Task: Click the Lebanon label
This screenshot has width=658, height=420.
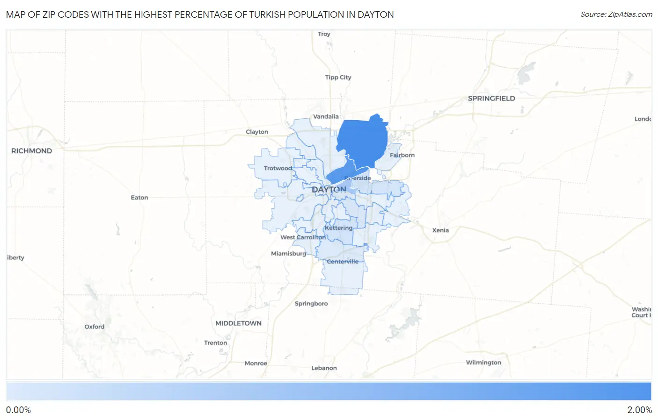Action: [x=324, y=368]
